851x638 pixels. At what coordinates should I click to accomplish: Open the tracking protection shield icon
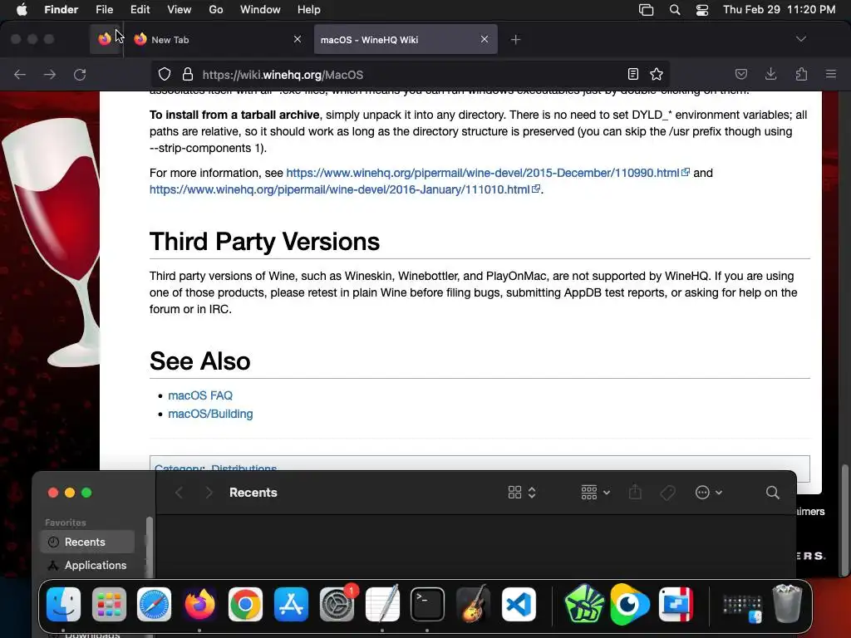[x=165, y=74]
